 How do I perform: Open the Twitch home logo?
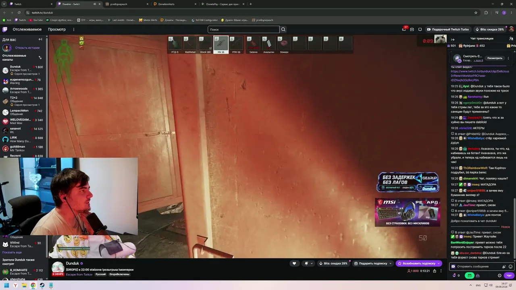[x=5, y=29]
